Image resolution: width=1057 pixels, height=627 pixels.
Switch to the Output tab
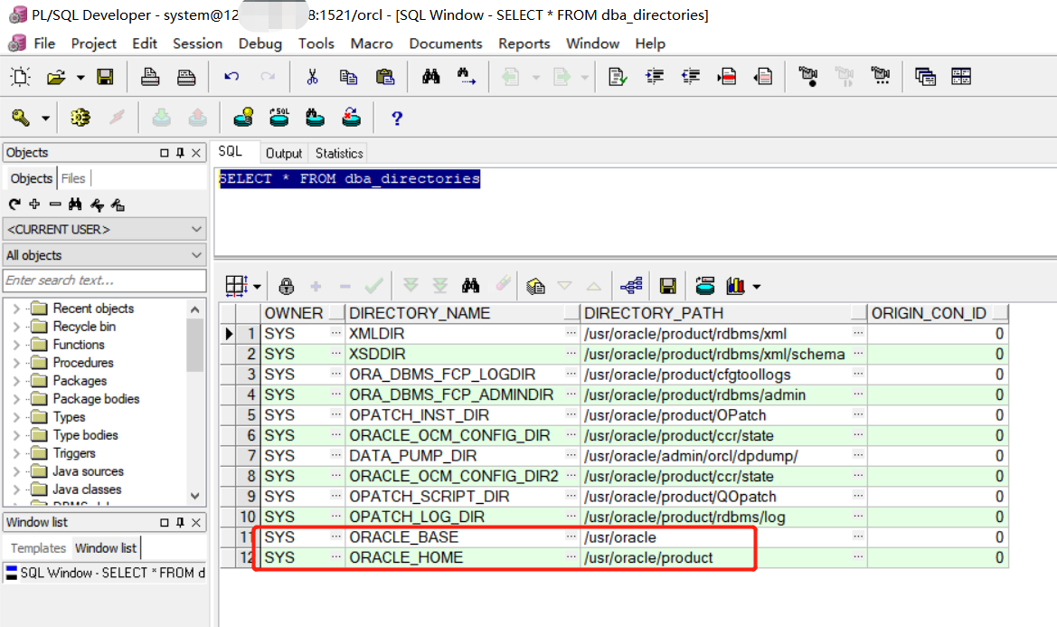click(284, 153)
